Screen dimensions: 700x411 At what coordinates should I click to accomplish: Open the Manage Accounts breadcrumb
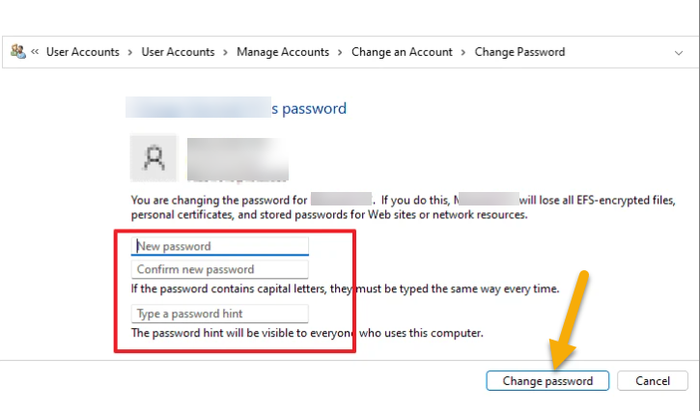pyautogui.click(x=283, y=52)
